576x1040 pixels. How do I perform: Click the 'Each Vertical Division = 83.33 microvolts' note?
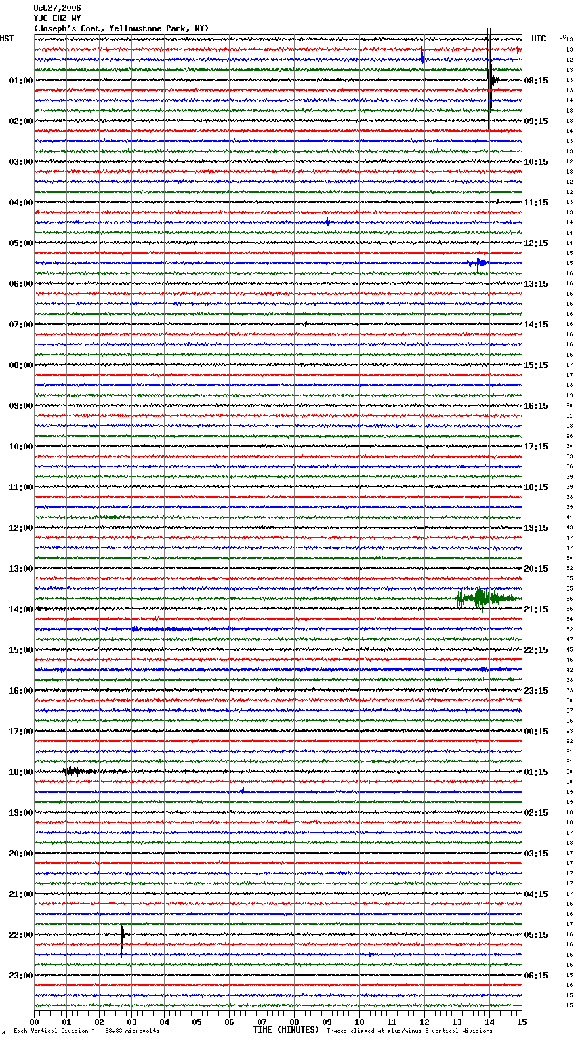pyautogui.click(x=86, y=1031)
